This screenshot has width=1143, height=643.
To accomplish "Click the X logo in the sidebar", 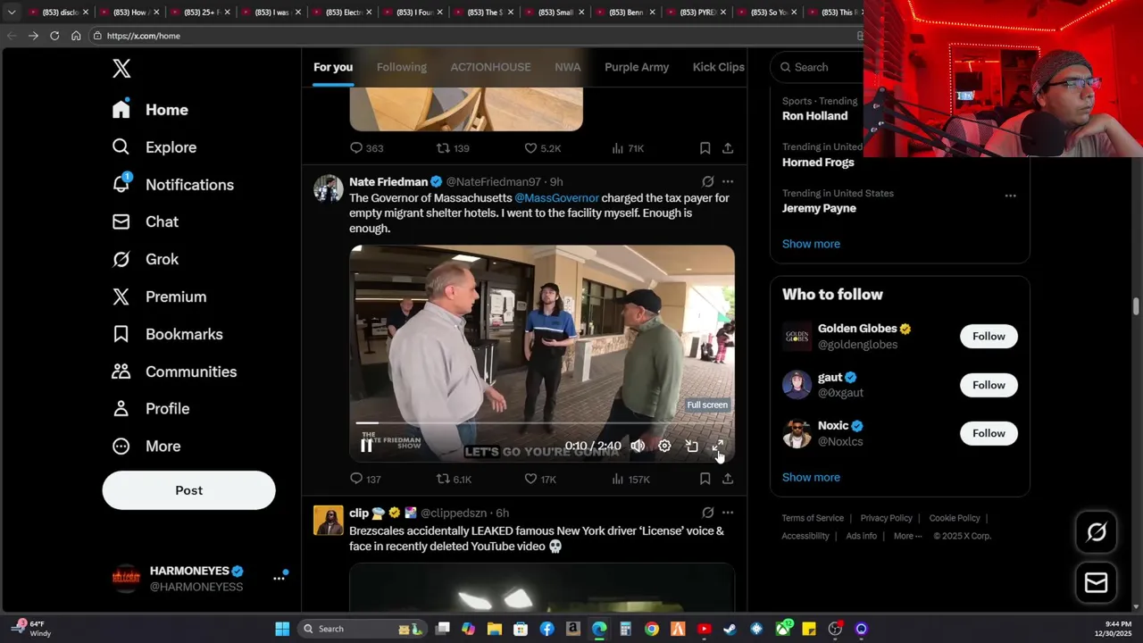I will point(121,68).
